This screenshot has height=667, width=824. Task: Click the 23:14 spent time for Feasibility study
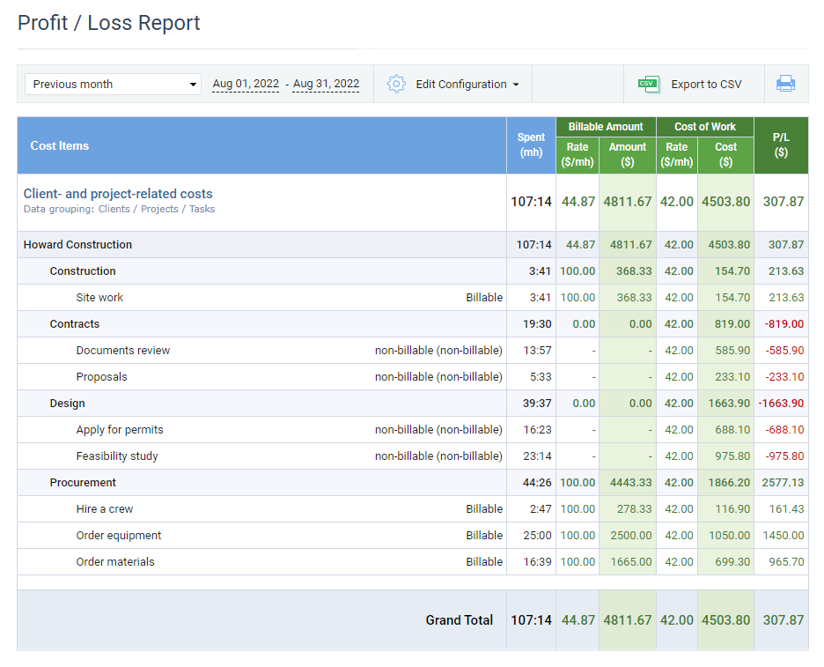(x=537, y=456)
